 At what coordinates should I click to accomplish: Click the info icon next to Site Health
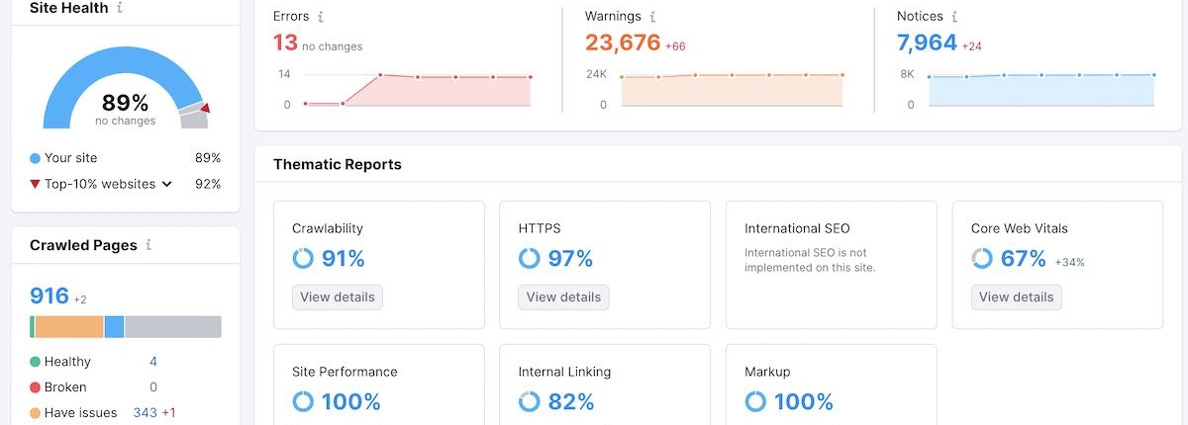(x=120, y=8)
